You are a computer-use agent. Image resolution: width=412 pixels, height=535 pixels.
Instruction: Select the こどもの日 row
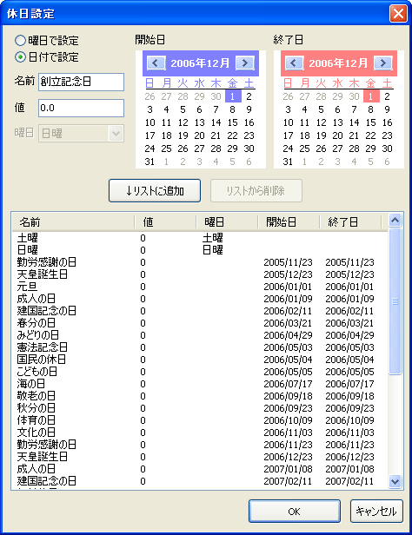tap(200, 372)
